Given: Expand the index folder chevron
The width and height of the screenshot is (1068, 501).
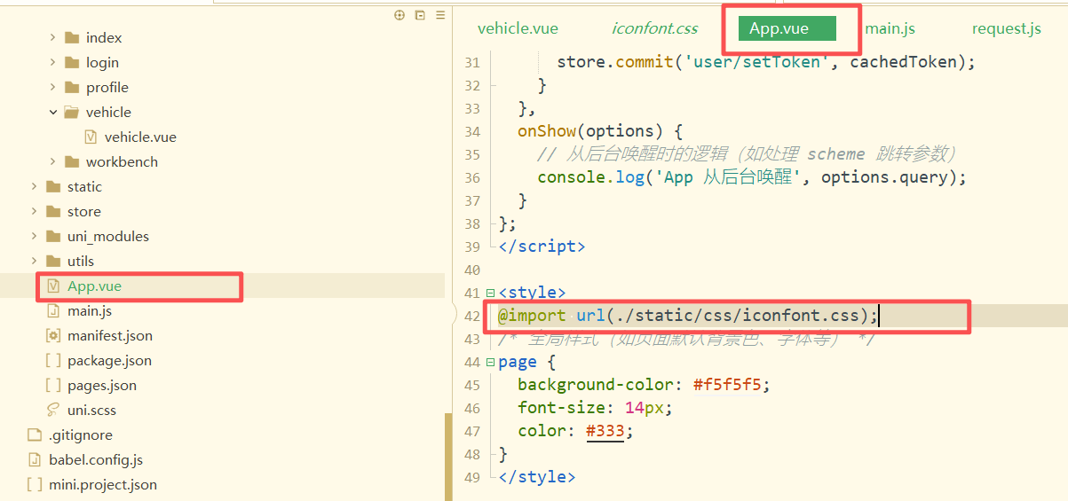Looking at the screenshot, I should (x=52, y=37).
